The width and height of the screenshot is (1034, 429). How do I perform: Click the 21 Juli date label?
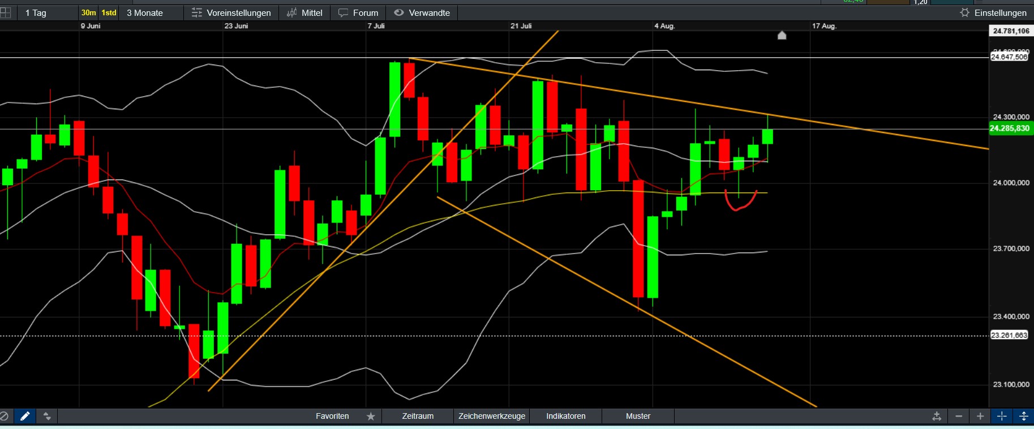coord(521,26)
